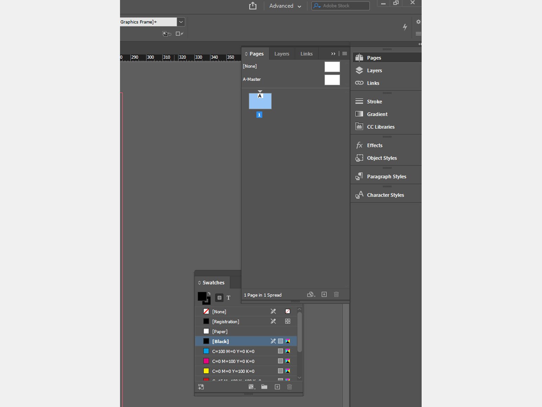Click new swatch icon in Swatches panel
The image size is (542, 407).
[277, 387]
